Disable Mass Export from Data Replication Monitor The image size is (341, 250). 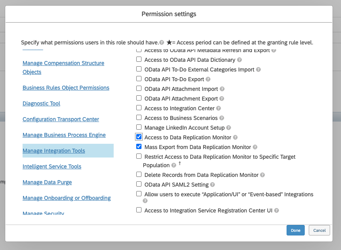[x=139, y=147]
